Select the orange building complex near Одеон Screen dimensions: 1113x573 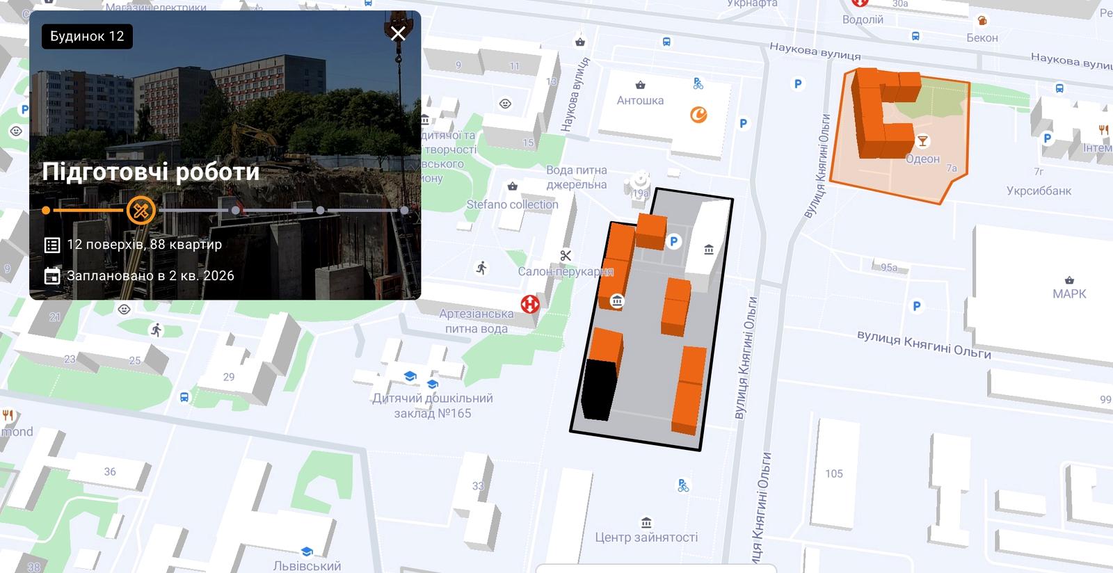(883, 113)
